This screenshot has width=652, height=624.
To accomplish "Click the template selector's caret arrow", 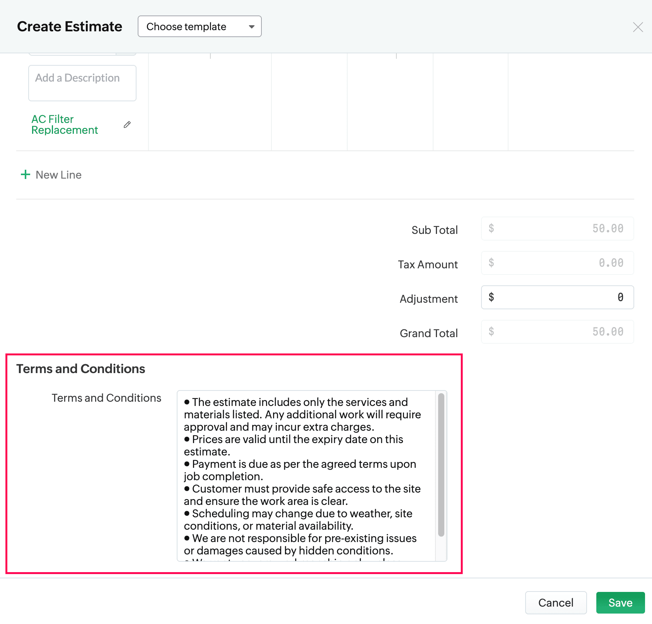I will [252, 27].
